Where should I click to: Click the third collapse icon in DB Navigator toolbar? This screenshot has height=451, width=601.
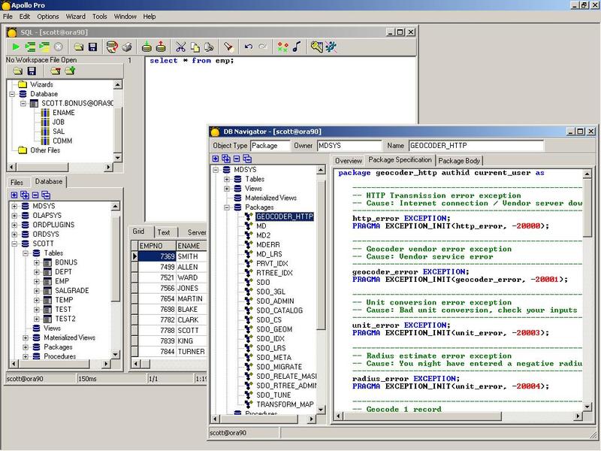pos(237,159)
